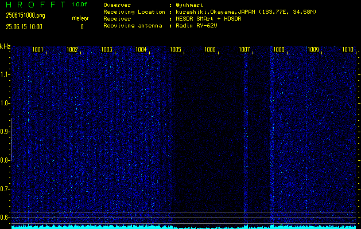Screen dimensions: 361x229
Task: Click frequency axis label 1.0
Action: click(x=4, y=103)
